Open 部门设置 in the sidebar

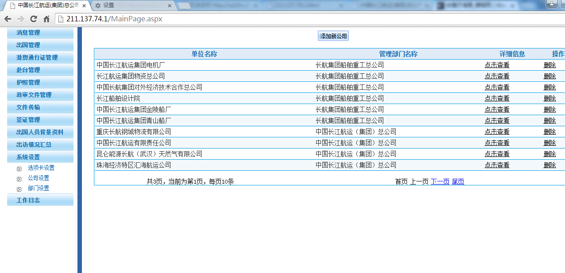pos(38,189)
